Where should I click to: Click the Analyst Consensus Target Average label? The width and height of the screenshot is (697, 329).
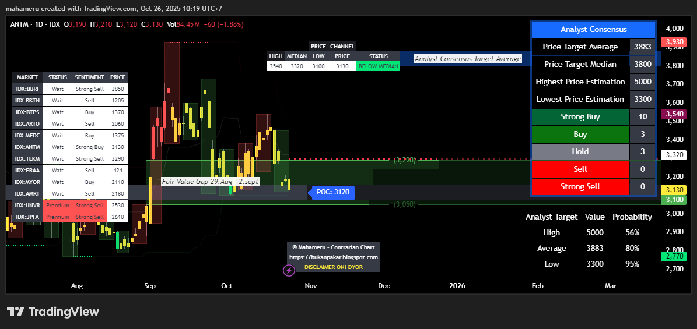[x=467, y=59]
